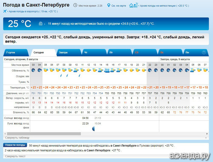Click the moon phase icon
213x162 pixels.
(93, 129)
